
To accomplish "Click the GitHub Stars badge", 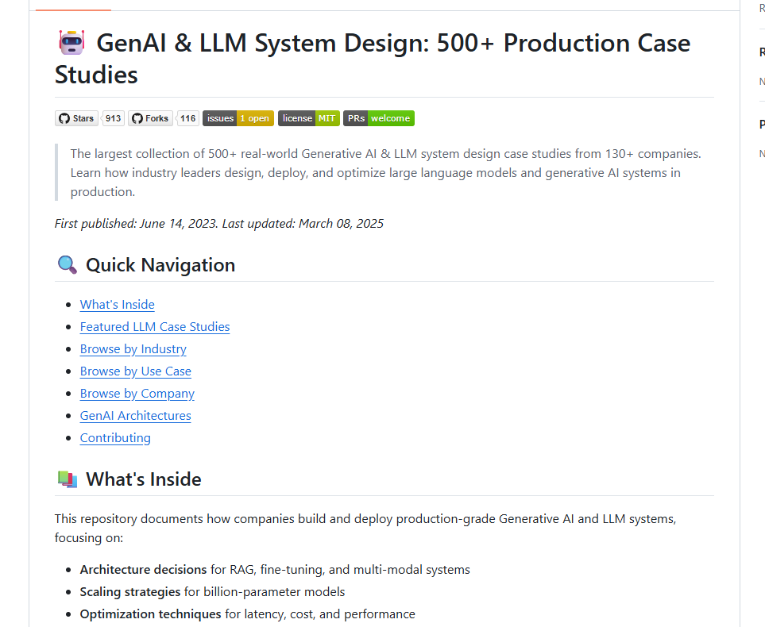I will click(x=76, y=118).
